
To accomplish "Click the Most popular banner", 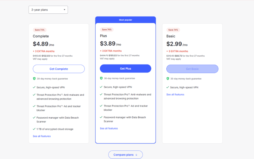I will [x=125, y=20].
